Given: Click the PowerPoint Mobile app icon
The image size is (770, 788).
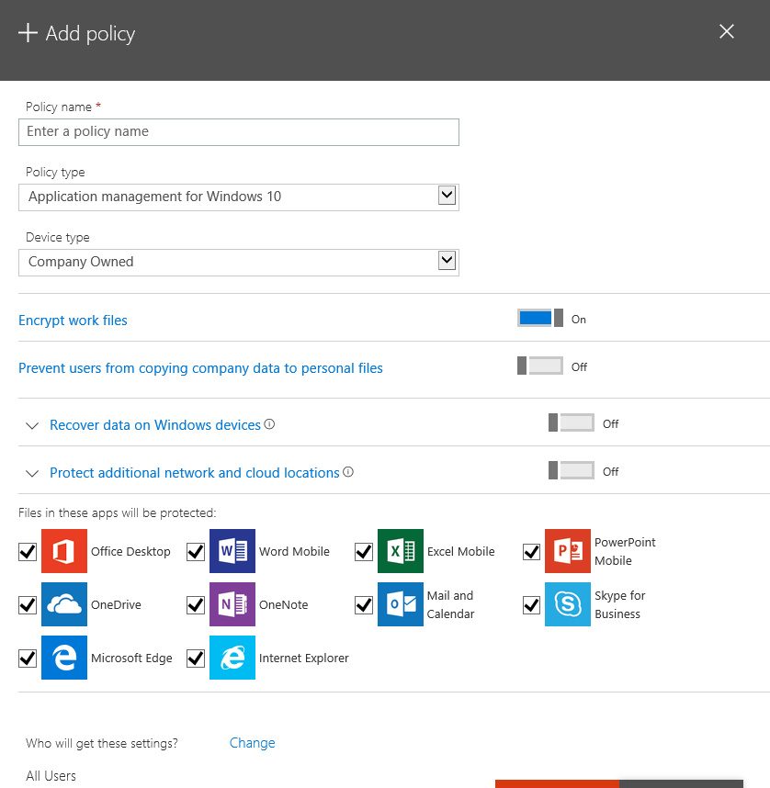Looking at the screenshot, I should coord(567,551).
